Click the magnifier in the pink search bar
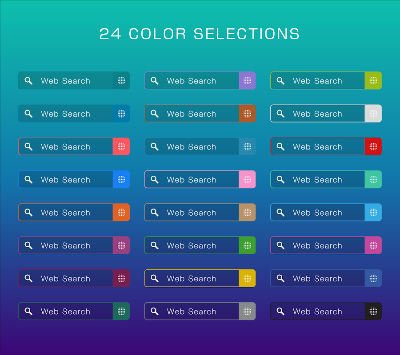 pyautogui.click(x=154, y=180)
